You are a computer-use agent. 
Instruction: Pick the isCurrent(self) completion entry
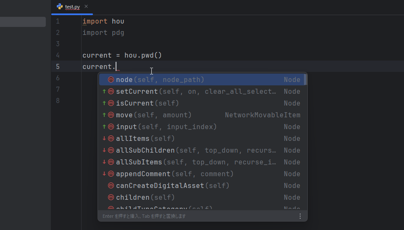(x=147, y=103)
